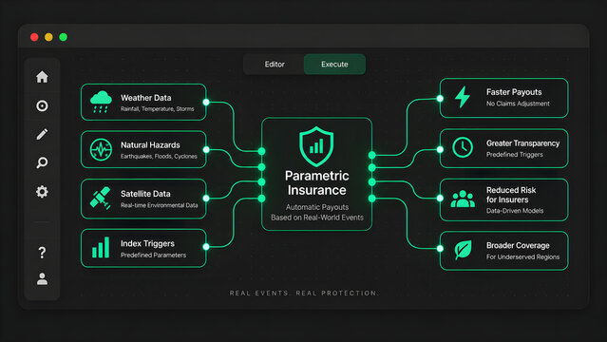Switch to the Execute tab
Image resolution: width=607 pixels, height=342 pixels.
pos(334,65)
